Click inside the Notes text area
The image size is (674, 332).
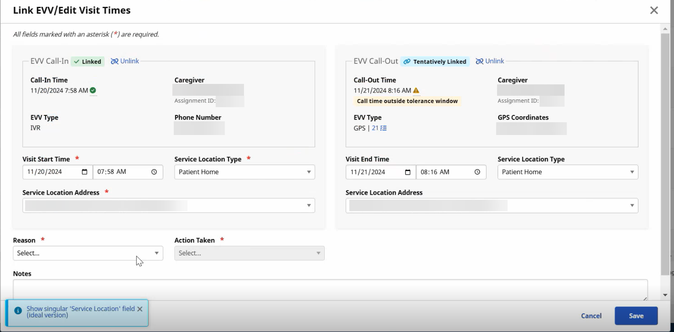[x=330, y=289]
